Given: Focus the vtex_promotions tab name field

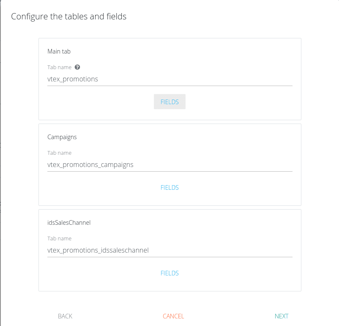Looking at the screenshot, I should (x=169, y=79).
